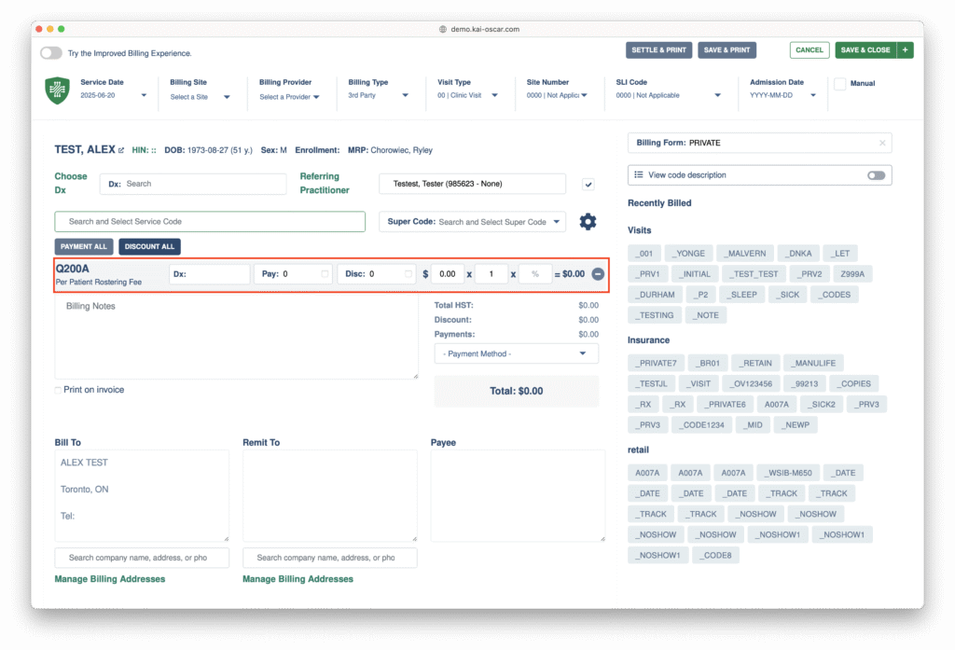Click the plus button beside Save & Close
955x650 pixels.
pyautogui.click(x=905, y=50)
